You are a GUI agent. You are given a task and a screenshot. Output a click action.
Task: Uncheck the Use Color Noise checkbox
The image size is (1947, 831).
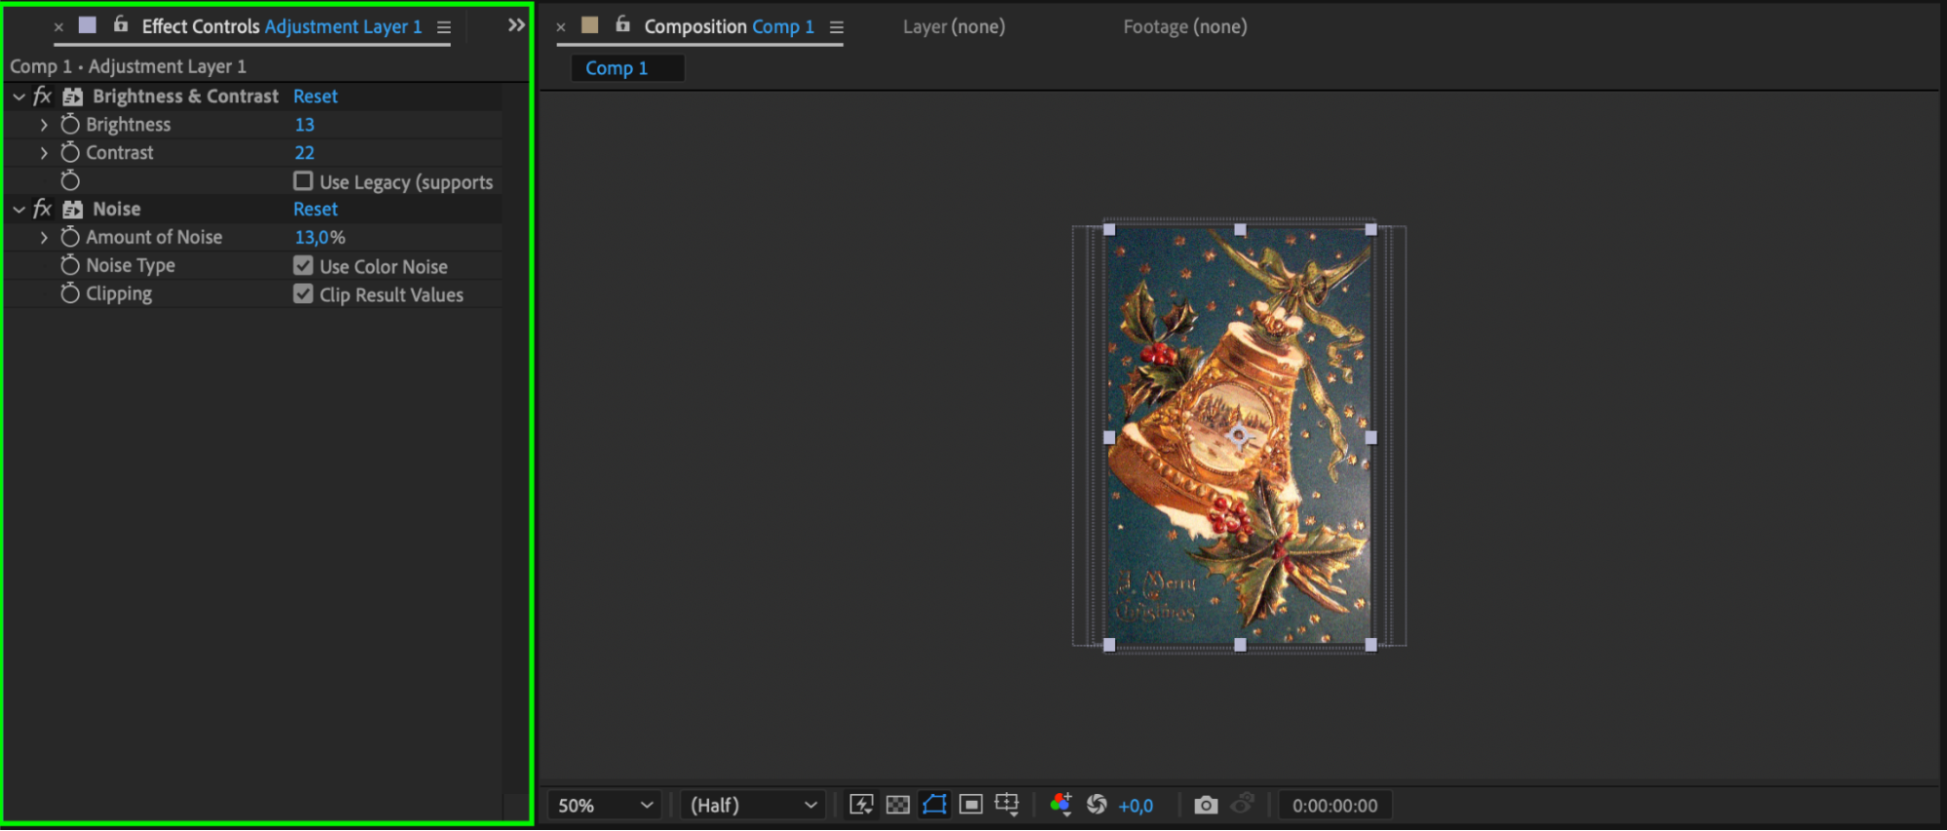(x=304, y=266)
